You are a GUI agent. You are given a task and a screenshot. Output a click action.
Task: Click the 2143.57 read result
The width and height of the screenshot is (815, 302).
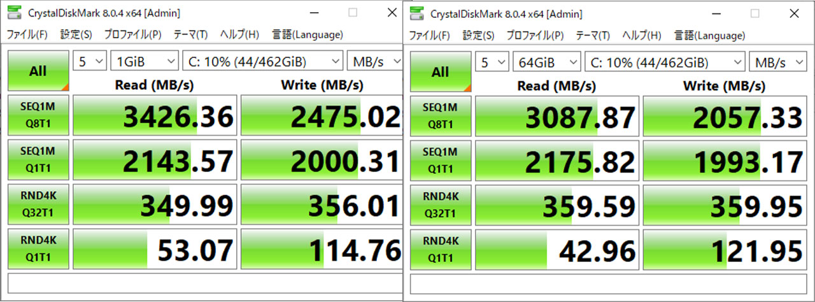[155, 160]
